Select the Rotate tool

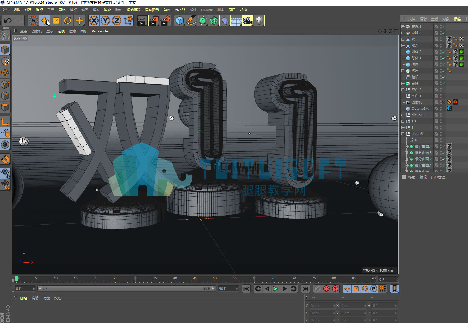[67, 21]
